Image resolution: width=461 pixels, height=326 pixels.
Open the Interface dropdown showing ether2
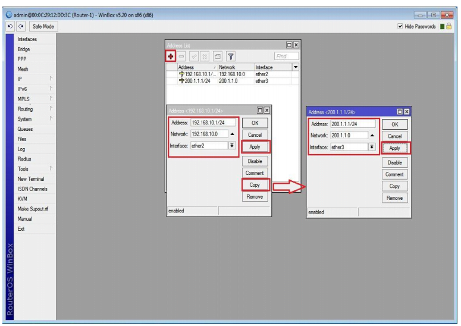232,146
